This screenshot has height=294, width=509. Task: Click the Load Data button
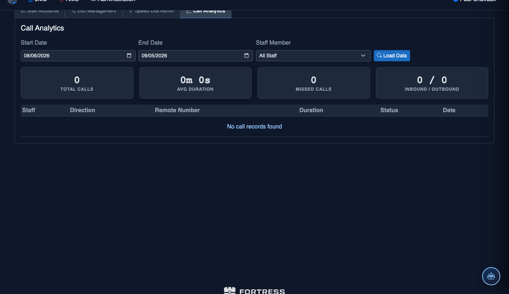392,56
